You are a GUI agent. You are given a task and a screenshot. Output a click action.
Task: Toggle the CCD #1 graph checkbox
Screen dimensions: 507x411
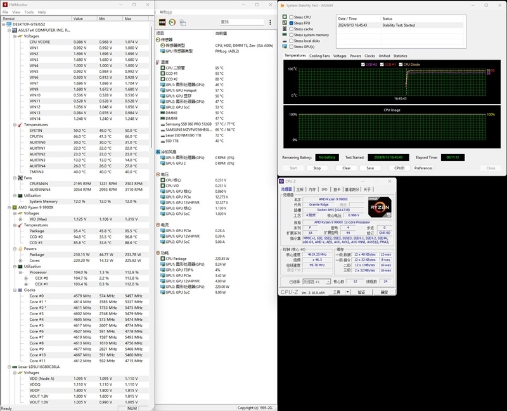click(382, 65)
